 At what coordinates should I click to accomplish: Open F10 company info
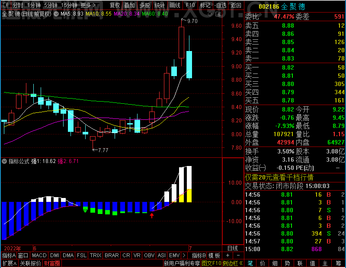coord(190,5)
